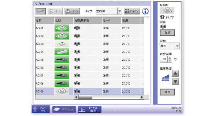Open the メニューリスト menu
The width and height of the screenshot is (211, 116).
(40, 109)
